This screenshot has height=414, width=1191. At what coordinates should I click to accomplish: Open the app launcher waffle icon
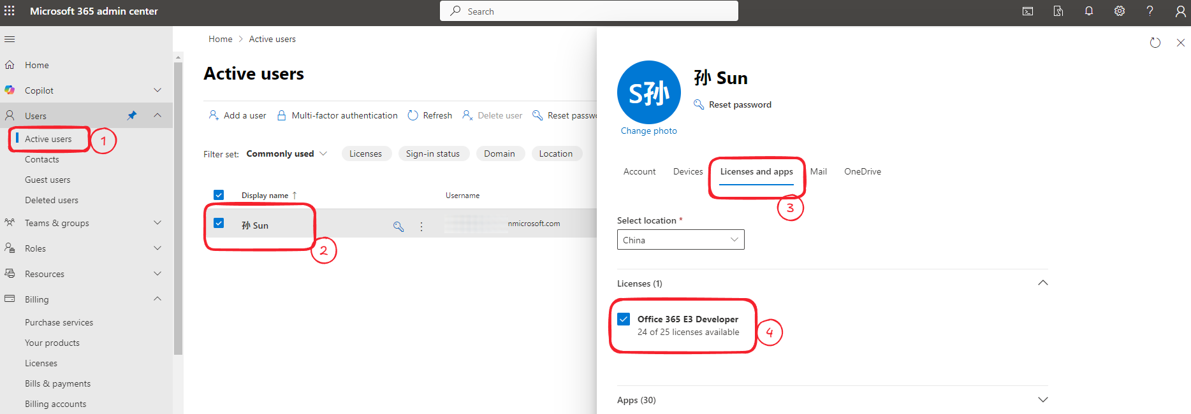pos(10,11)
